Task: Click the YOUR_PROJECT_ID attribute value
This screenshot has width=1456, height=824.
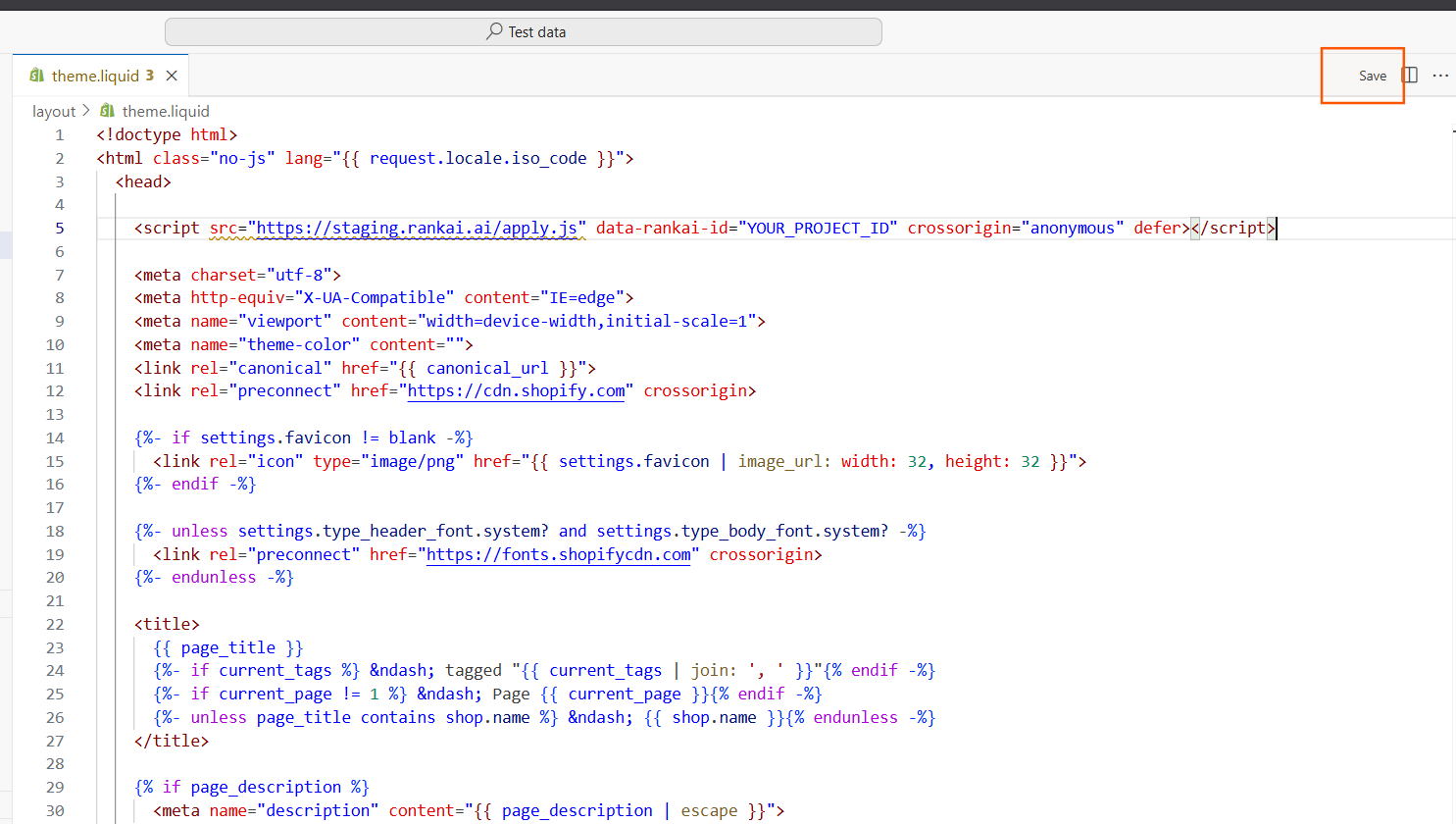Action: pyautogui.click(x=819, y=229)
